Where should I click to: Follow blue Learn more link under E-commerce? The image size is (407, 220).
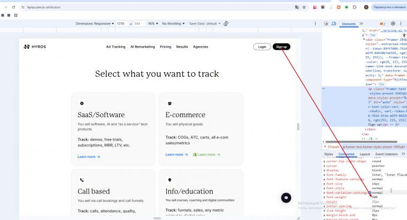176,155
